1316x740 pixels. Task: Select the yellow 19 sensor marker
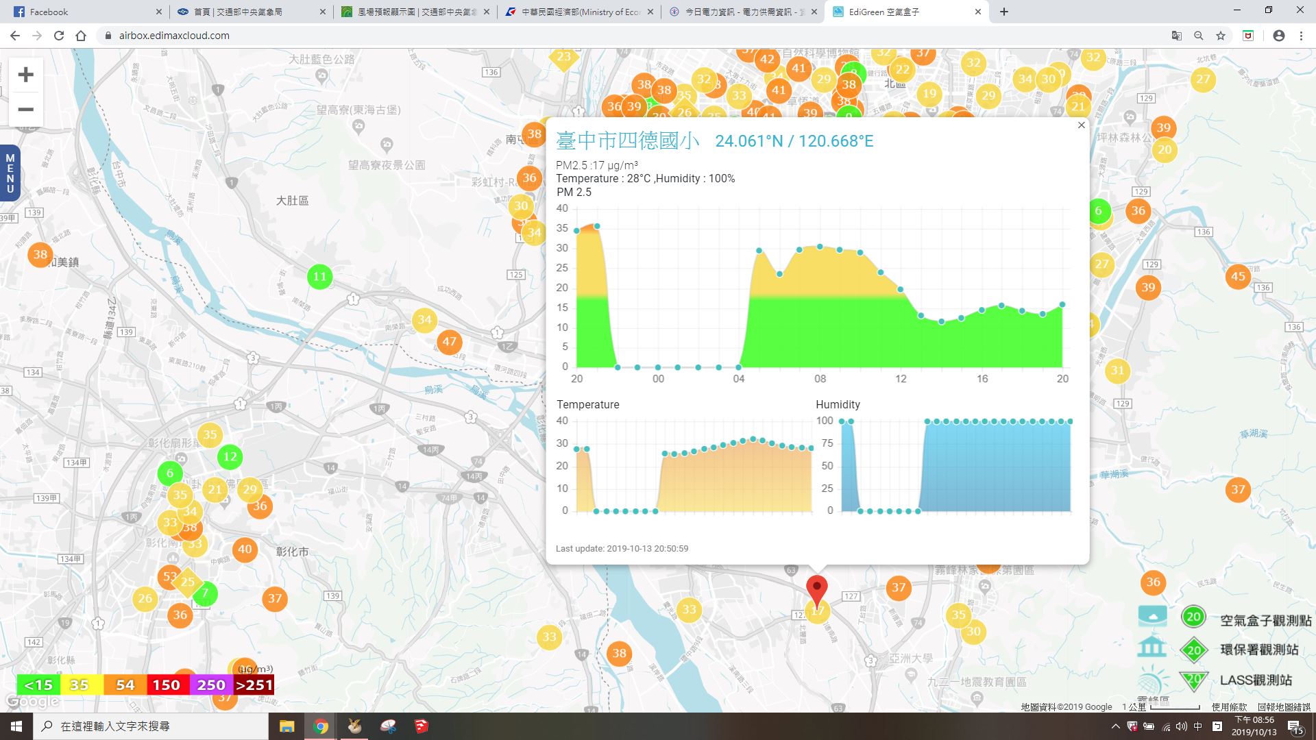[x=929, y=94]
